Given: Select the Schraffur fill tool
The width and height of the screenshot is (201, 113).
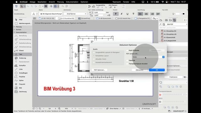Looking at the screenshot, I should pos(23,66).
